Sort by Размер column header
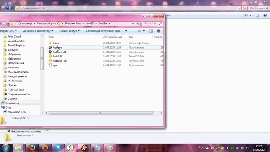Image resolution: width=270 pixels, height=152 pixels. pos(158,37)
